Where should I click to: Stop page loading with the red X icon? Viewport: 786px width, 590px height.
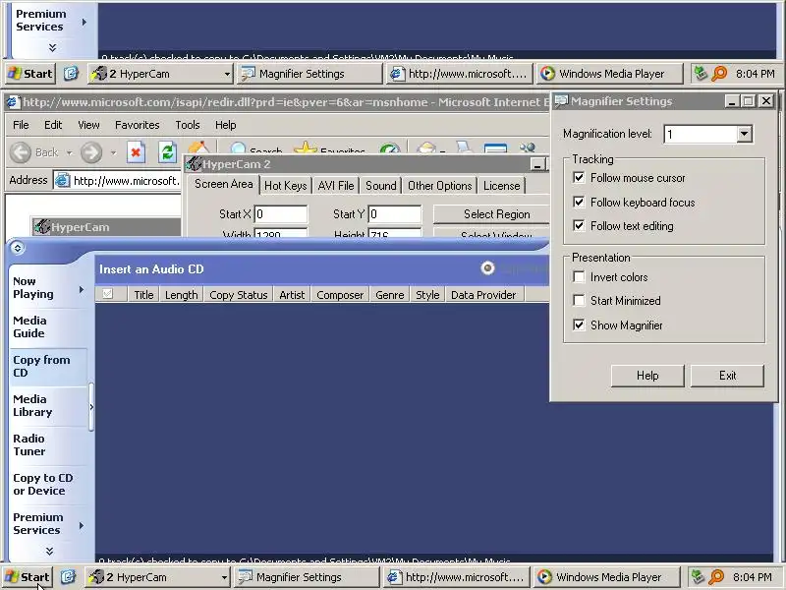tap(136, 152)
